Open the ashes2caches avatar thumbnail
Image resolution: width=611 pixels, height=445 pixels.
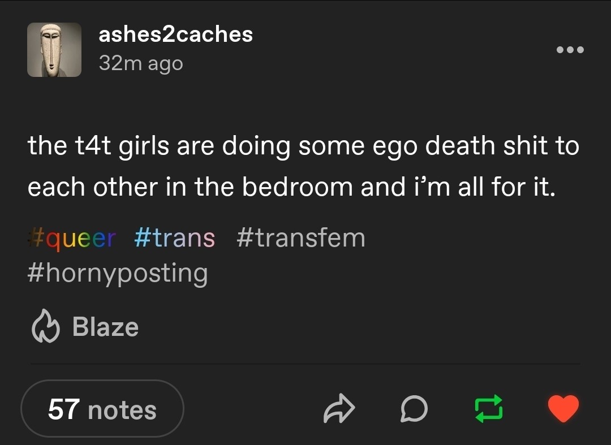(54, 50)
